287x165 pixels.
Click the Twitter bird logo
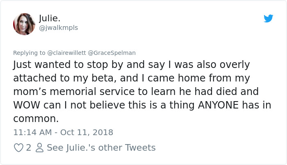pyautogui.click(x=269, y=18)
